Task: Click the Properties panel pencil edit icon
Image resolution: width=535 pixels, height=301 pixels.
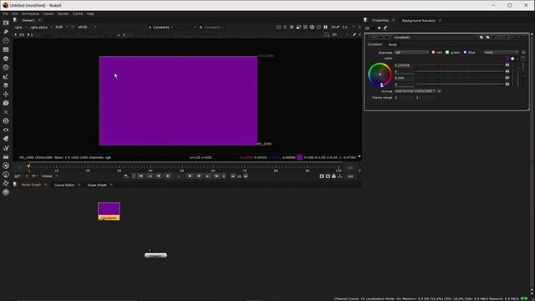Action: [x=385, y=28]
